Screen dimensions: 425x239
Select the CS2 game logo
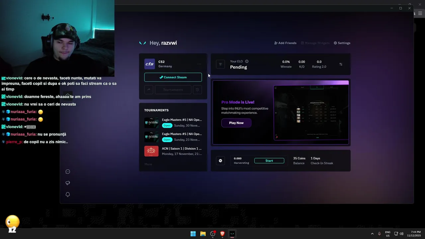[x=149, y=64]
